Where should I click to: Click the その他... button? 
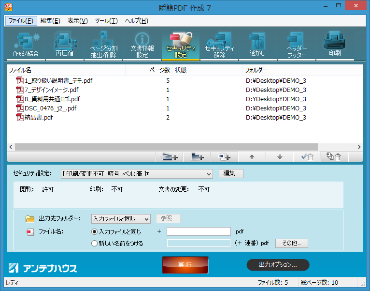[292, 243]
